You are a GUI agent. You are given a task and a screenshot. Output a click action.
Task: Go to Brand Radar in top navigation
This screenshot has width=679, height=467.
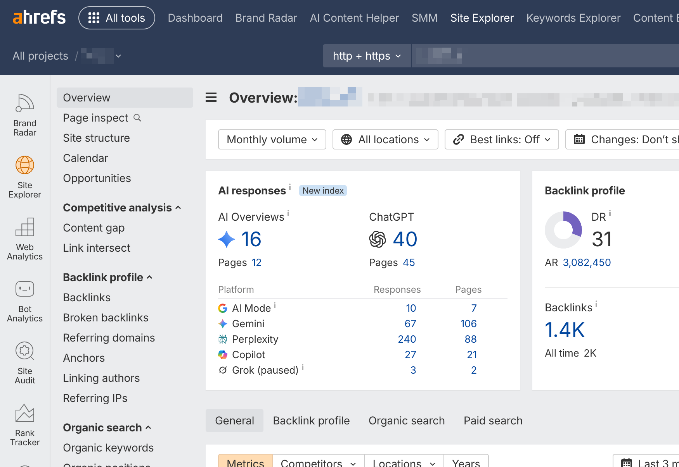click(266, 18)
